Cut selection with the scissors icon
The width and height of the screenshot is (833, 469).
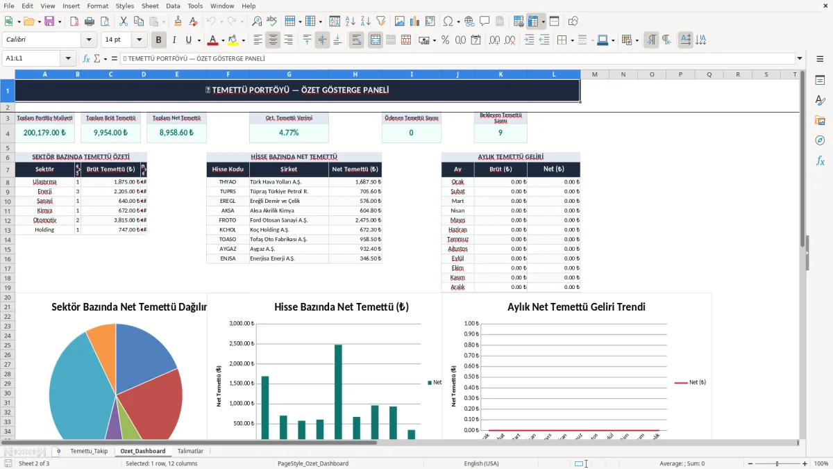[124, 22]
